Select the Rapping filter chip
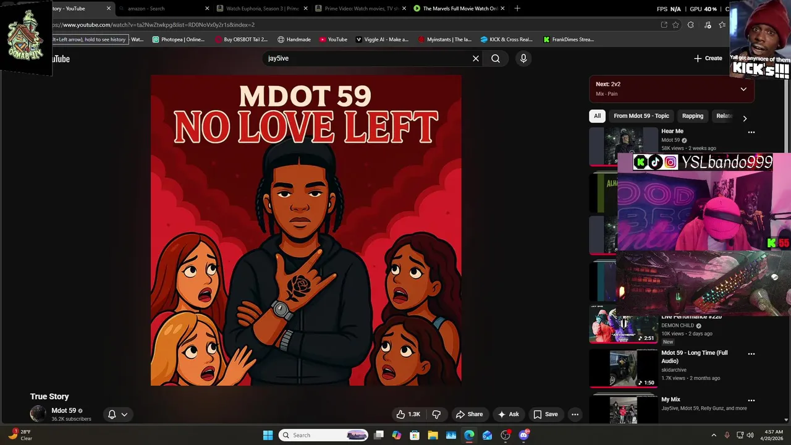The height and width of the screenshot is (445, 791). (x=693, y=116)
